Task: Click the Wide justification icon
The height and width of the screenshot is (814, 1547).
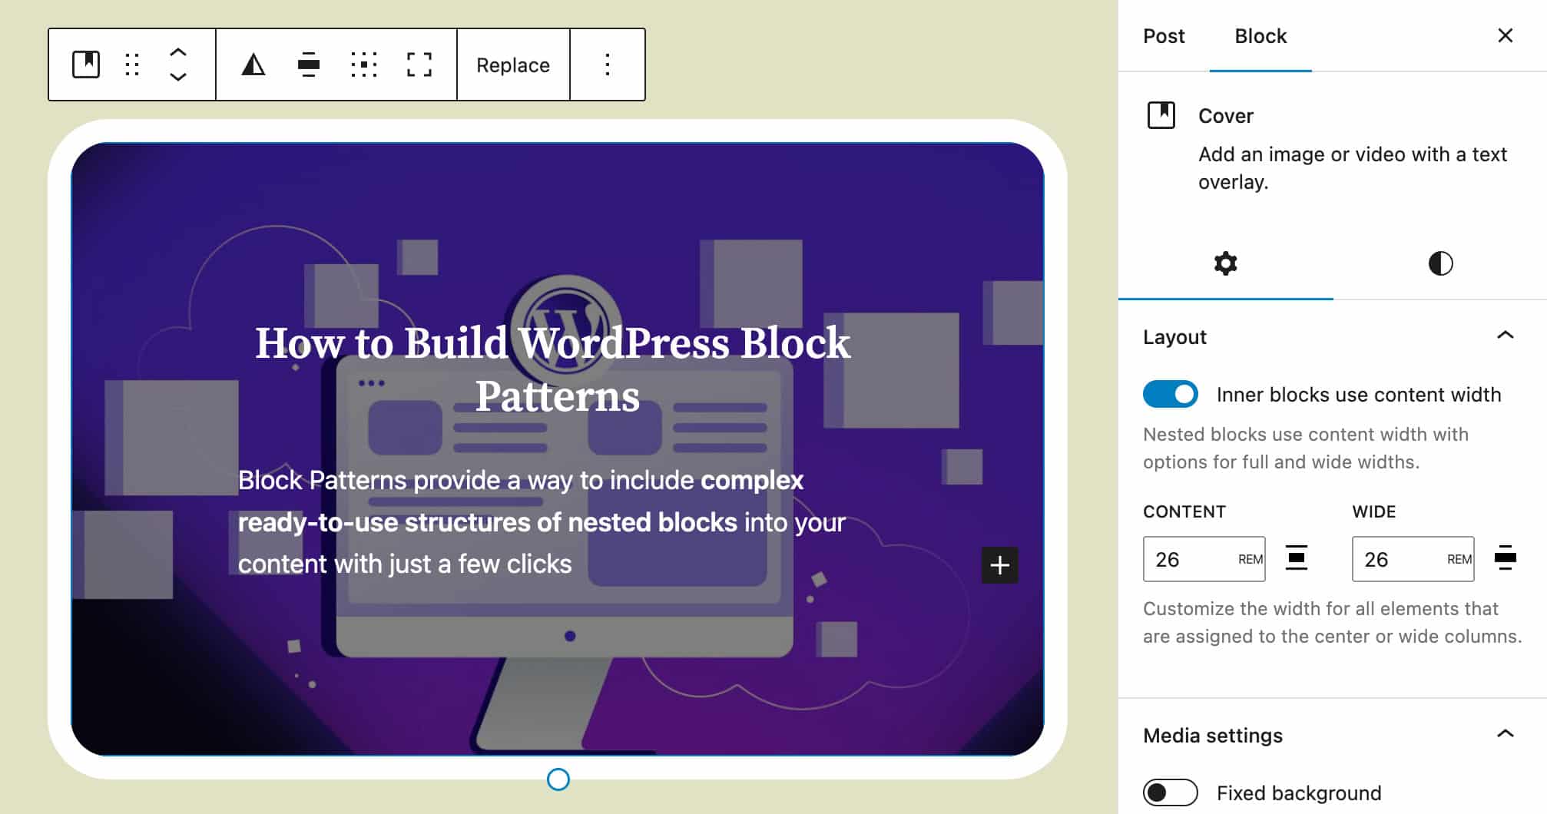Action: click(x=1503, y=559)
